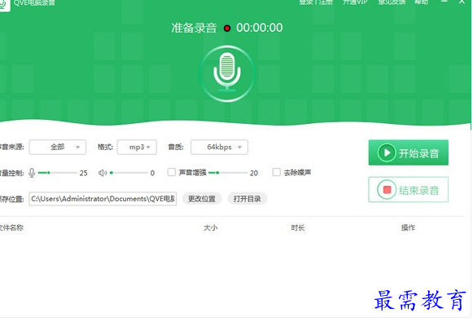Click the 00:00:00 recording timer
Viewport: 473px width, 326px height.
(260, 28)
